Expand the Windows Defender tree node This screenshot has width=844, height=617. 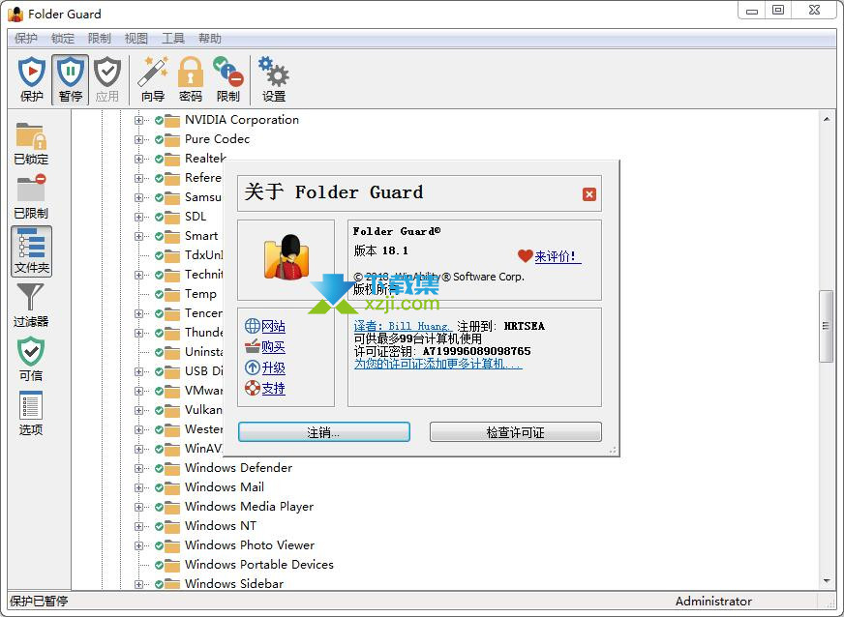click(x=138, y=468)
